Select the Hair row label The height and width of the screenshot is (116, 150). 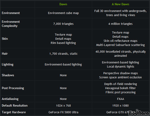pyautogui.click(x=5, y=54)
